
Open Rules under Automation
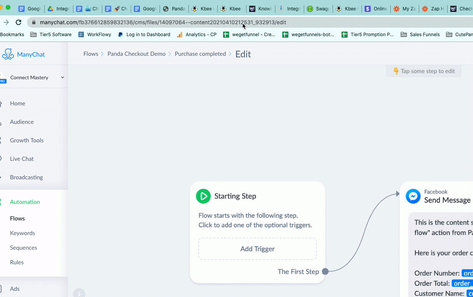pyautogui.click(x=17, y=262)
